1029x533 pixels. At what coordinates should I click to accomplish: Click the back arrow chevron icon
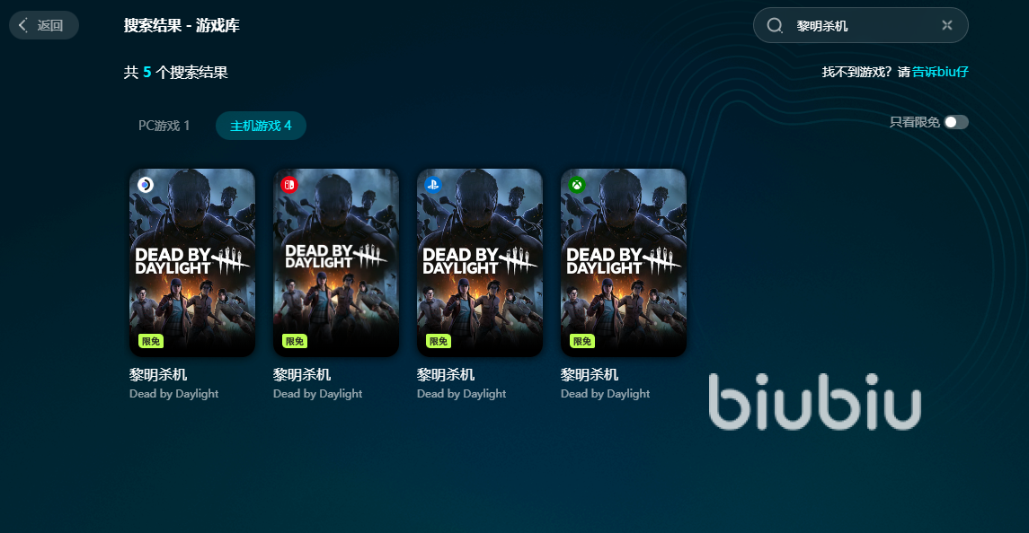point(23,25)
